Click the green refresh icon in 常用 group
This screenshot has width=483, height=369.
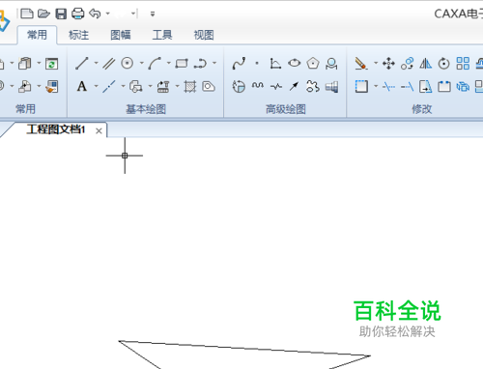[x=51, y=64]
